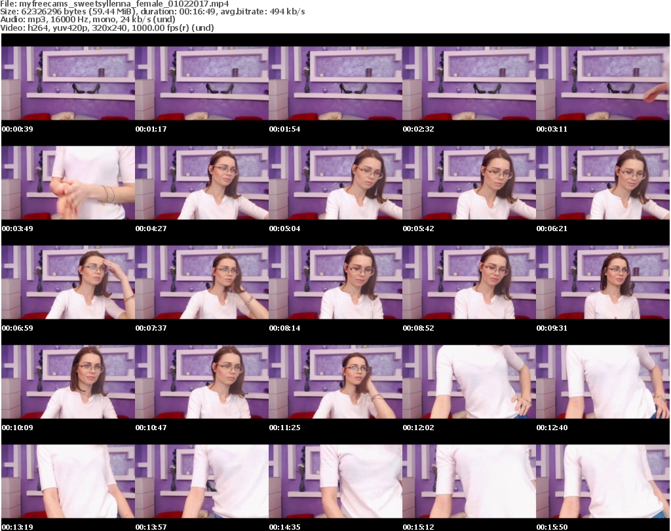Click the 00:10:47 timestamp label
671x531 pixels.
[151, 428]
